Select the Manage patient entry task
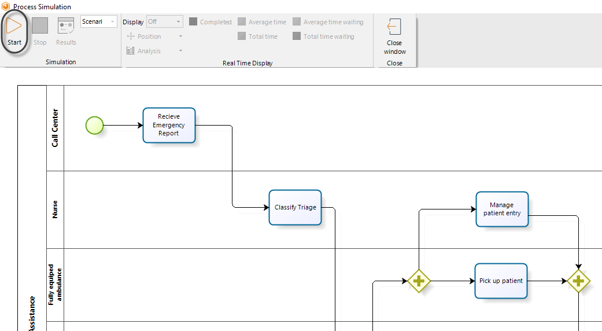Screen dimensions: 602x331 click(x=502, y=209)
